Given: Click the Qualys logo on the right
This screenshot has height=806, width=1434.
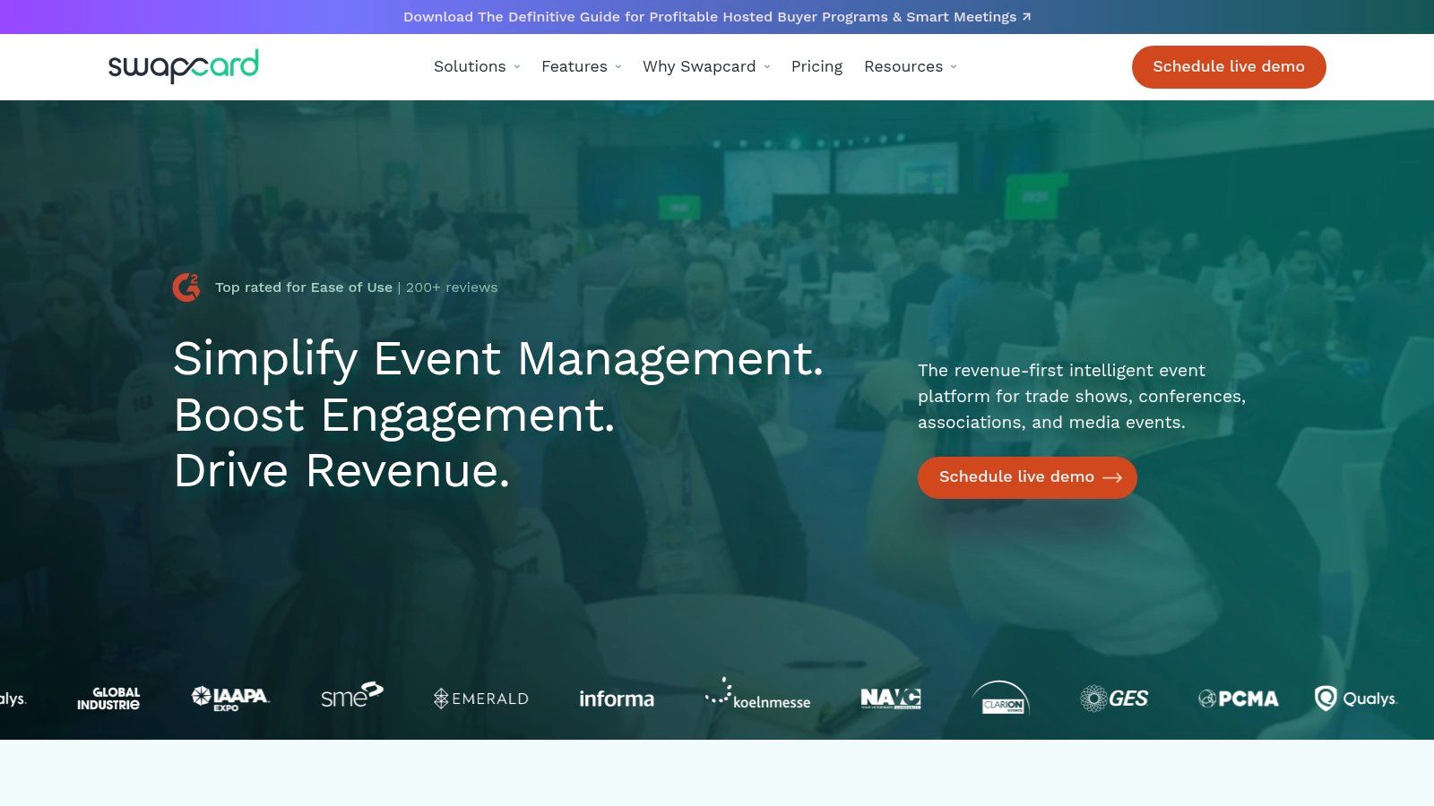Looking at the screenshot, I should point(1356,699).
